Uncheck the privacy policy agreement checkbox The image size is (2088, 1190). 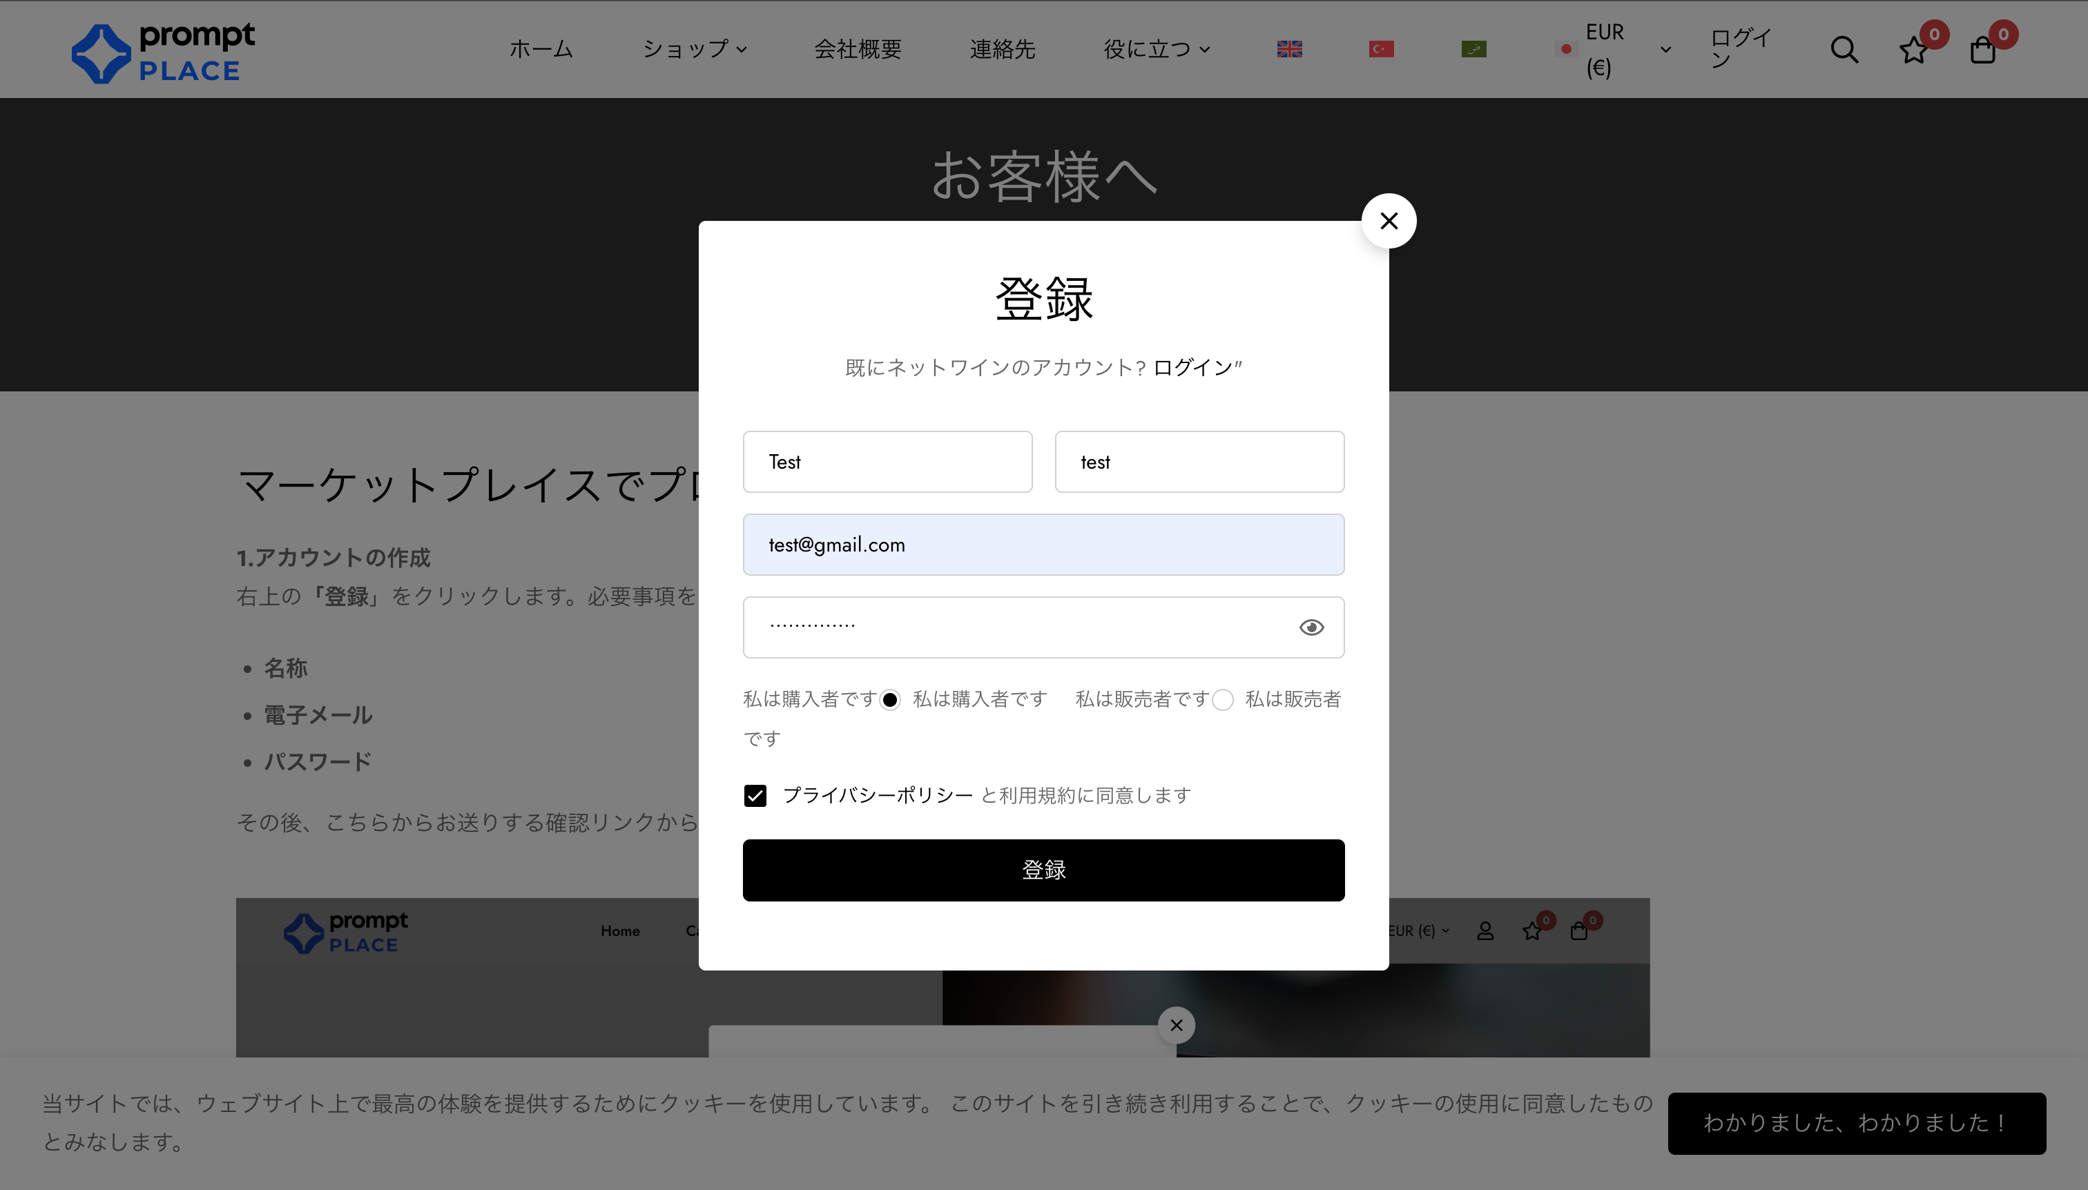coord(755,795)
